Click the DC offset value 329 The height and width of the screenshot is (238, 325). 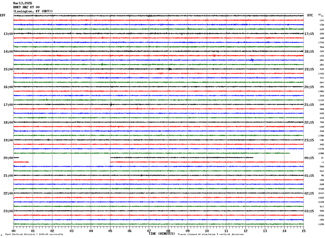pos(322,38)
